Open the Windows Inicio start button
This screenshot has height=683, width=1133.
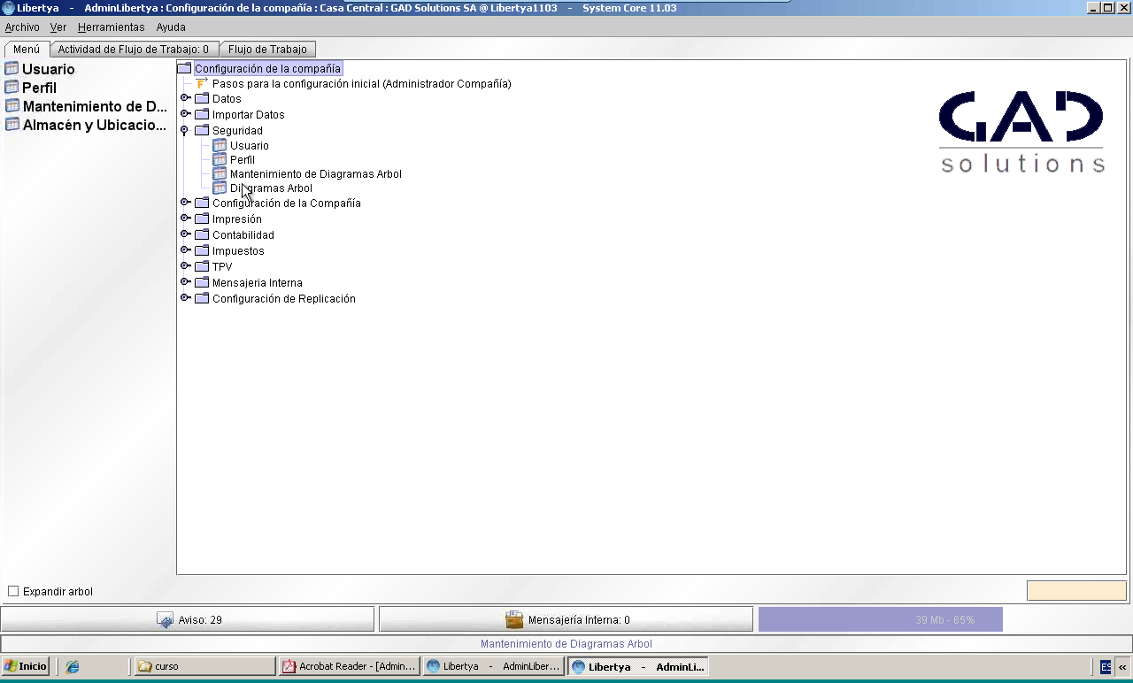[25, 666]
